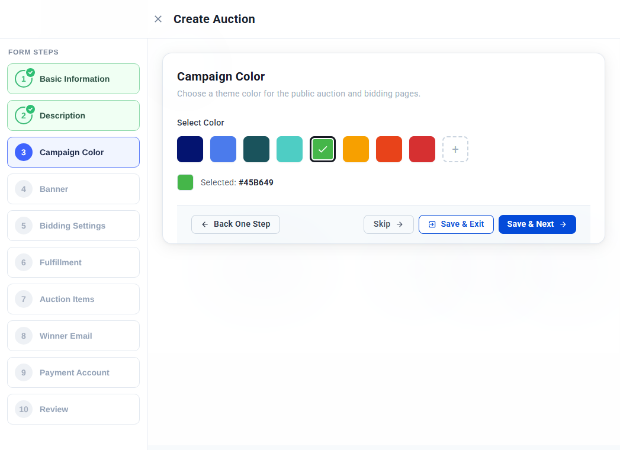Screen dimensions: 620x450
Task: Click Back One Step button
Action: 236,224
